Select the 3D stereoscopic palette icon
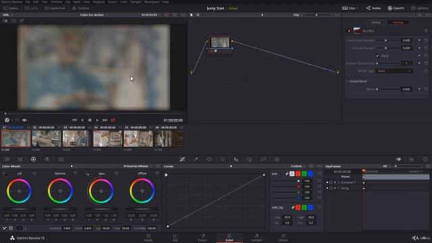The width and height of the screenshot is (432, 243). pos(277,159)
